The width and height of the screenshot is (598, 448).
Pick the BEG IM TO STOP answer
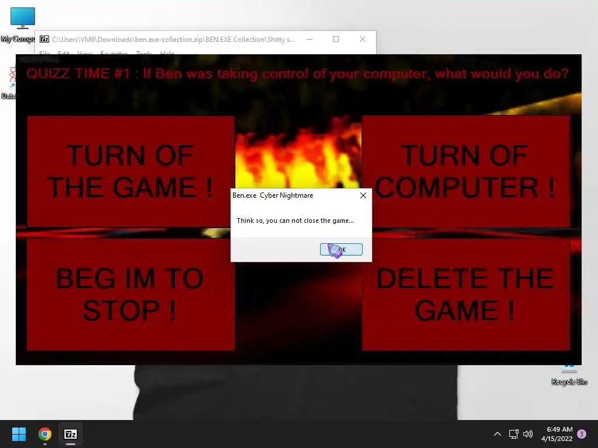click(130, 294)
